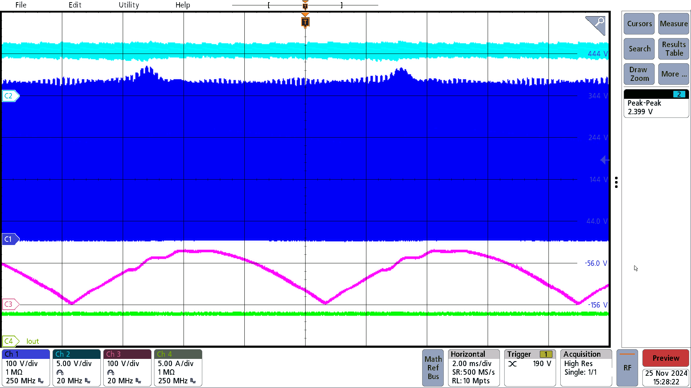Click the Ch 1 100 V/div scale value
The width and height of the screenshot is (691, 388).
click(x=22, y=364)
